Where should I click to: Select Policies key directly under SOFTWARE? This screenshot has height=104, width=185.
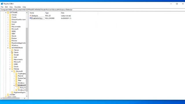click(14, 41)
